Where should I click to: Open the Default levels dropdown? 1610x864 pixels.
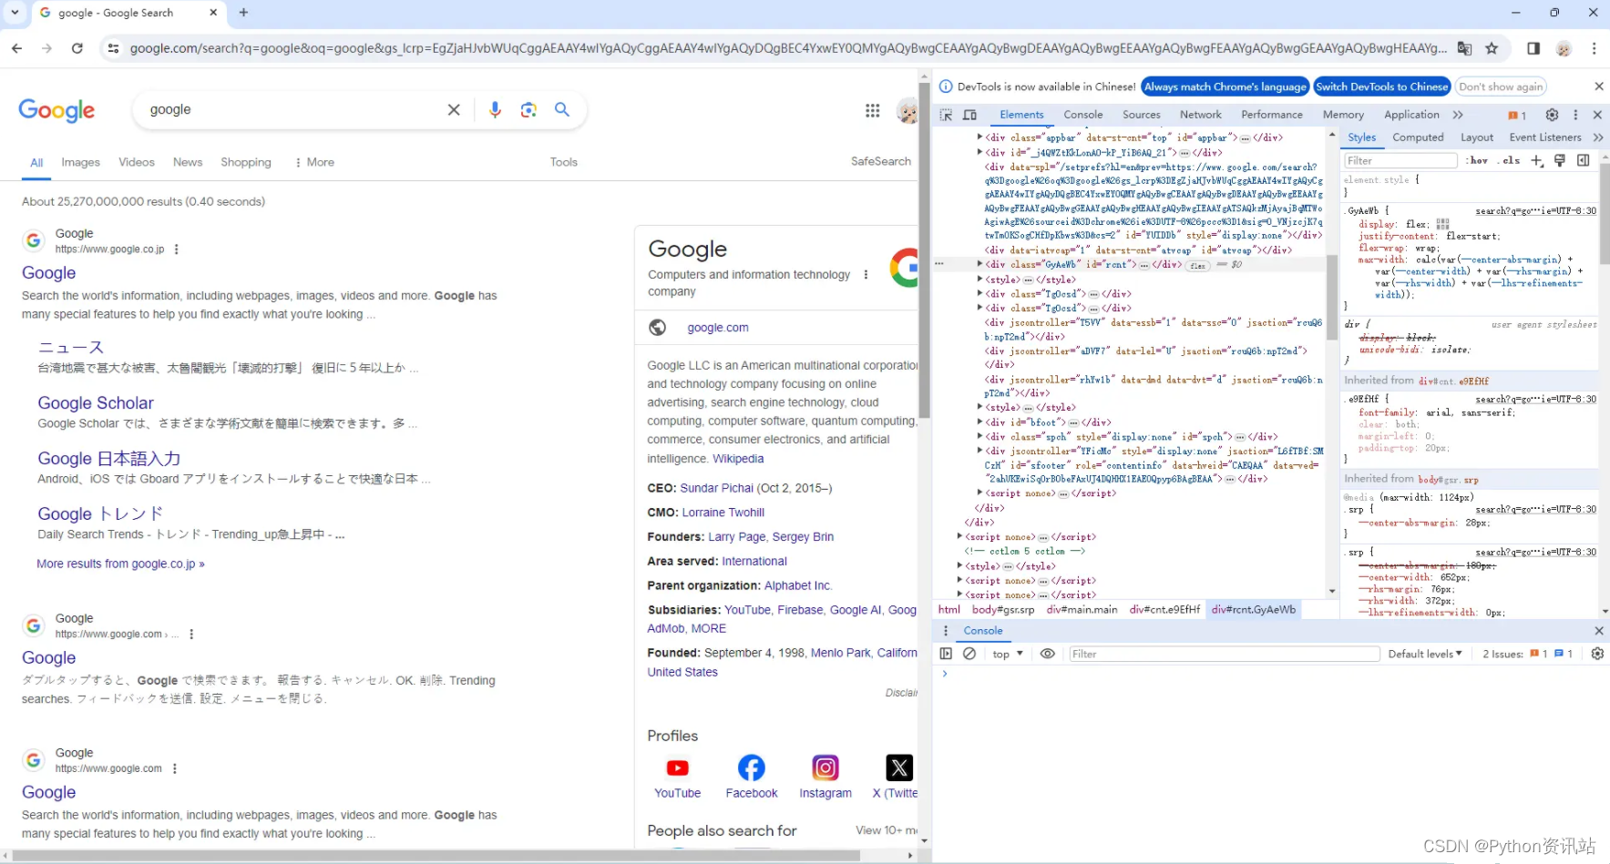tap(1425, 654)
